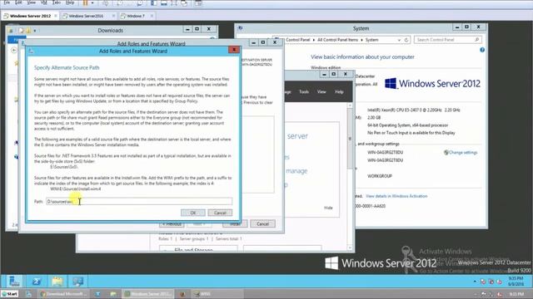Click Cancel in the alternate source path dialog

(x=220, y=213)
